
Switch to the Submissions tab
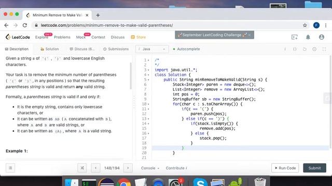pyautogui.click(x=116, y=49)
